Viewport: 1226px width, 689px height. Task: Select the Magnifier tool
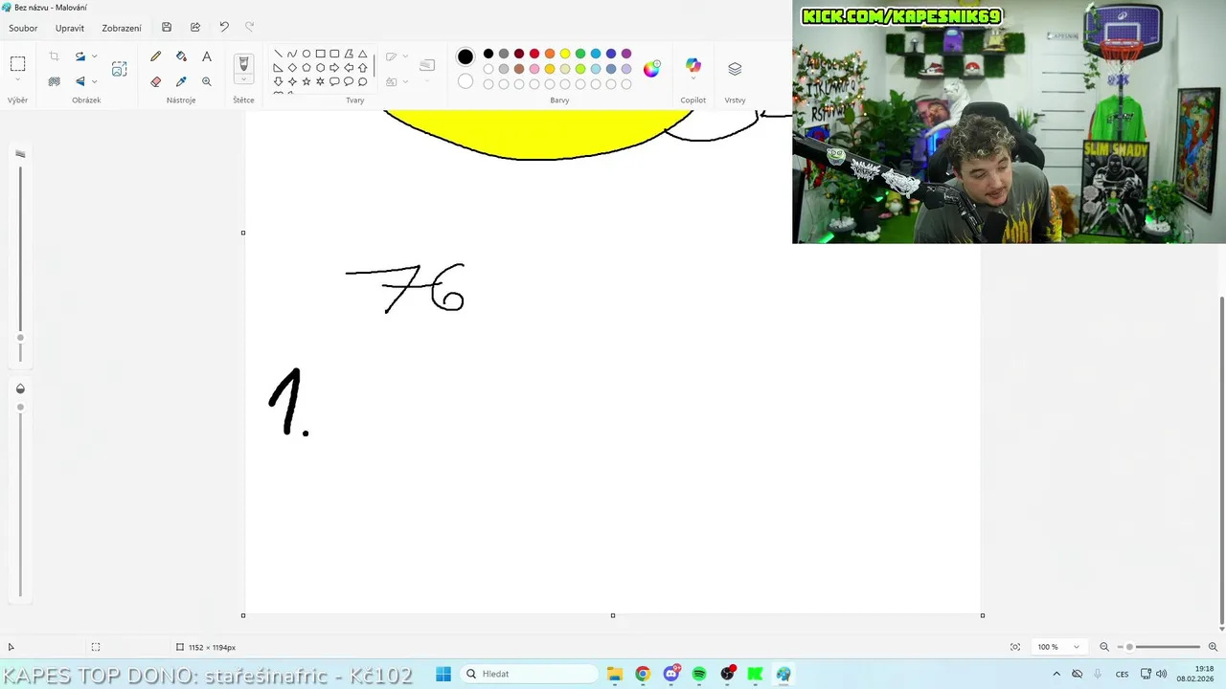coord(206,81)
